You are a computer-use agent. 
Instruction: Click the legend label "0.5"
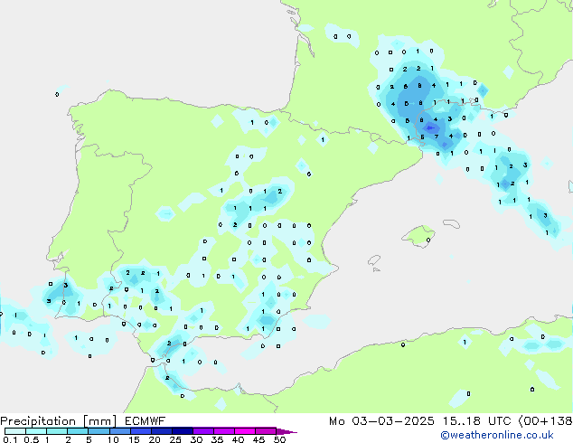pyautogui.click(x=31, y=439)
